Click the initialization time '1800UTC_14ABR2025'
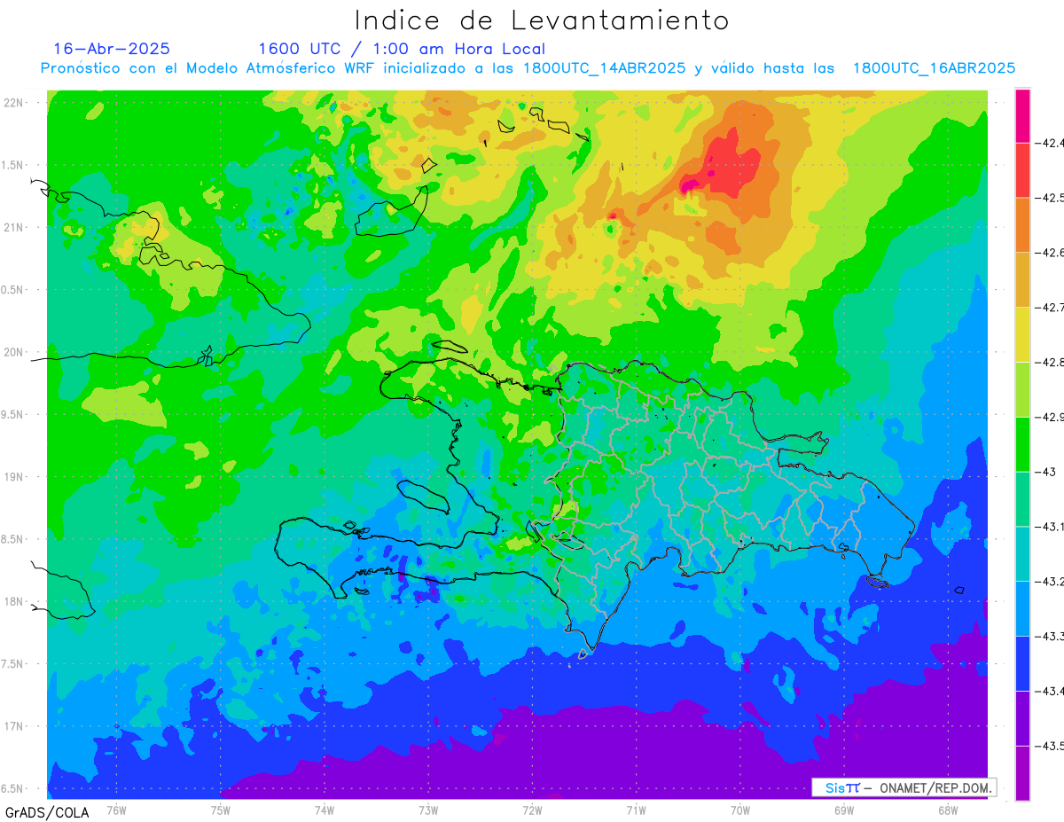The width and height of the screenshot is (1064, 822). pos(604,68)
